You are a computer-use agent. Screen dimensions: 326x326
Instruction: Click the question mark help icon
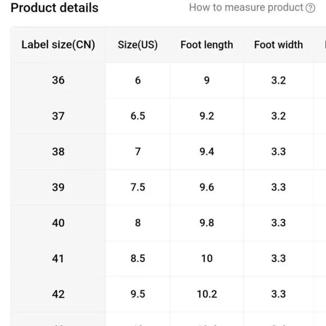point(310,8)
